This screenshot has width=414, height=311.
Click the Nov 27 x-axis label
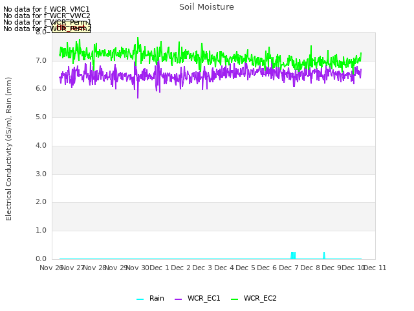pos(72,268)
